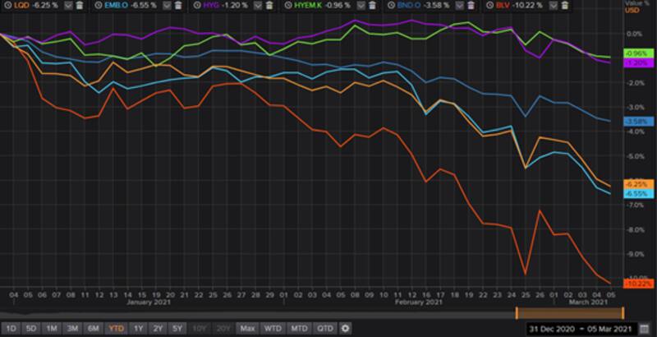Click the left handle of orange range slider
The image size is (657, 337).
(x=517, y=312)
